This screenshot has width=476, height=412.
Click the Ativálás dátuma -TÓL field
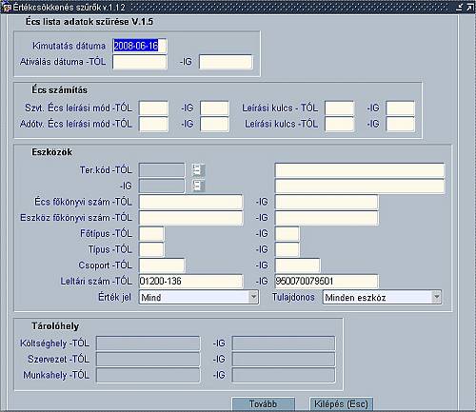click(x=140, y=62)
